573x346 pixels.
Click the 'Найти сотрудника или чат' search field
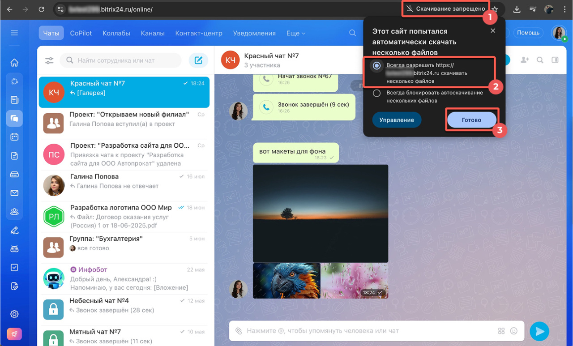click(x=121, y=60)
